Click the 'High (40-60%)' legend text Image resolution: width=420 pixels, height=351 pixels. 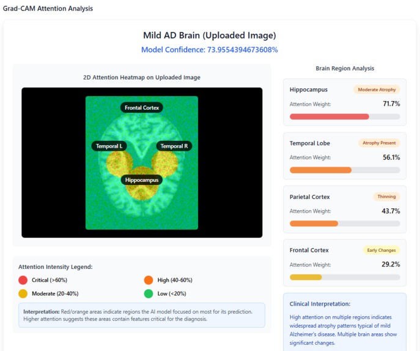click(x=175, y=280)
